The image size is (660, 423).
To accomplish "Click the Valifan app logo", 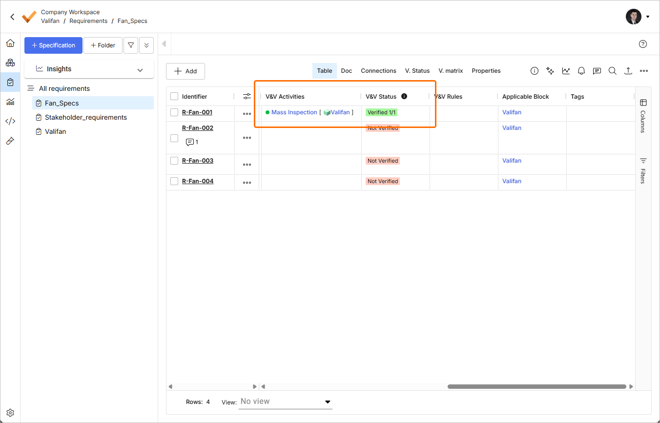I will 29,17.
